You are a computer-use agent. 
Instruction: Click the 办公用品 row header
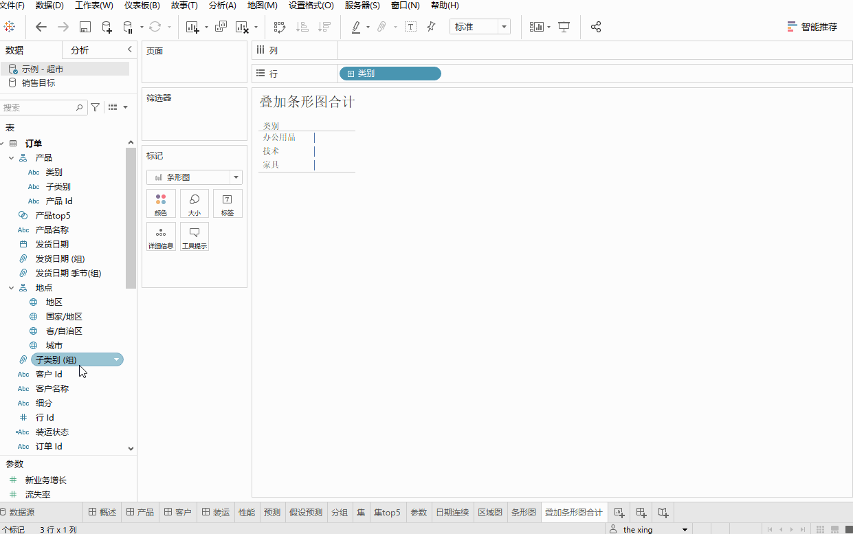coord(279,137)
